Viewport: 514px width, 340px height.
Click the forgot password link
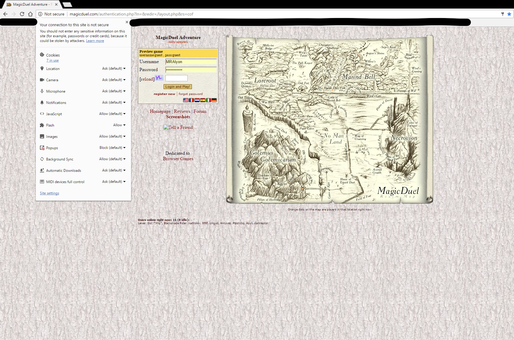191,94
